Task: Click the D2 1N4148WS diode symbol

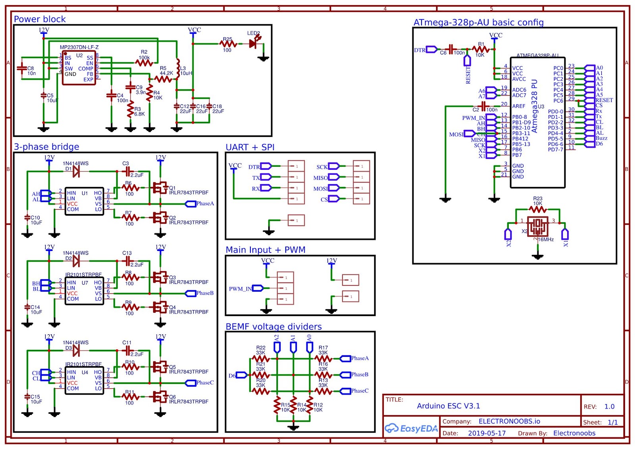Action: (x=77, y=261)
